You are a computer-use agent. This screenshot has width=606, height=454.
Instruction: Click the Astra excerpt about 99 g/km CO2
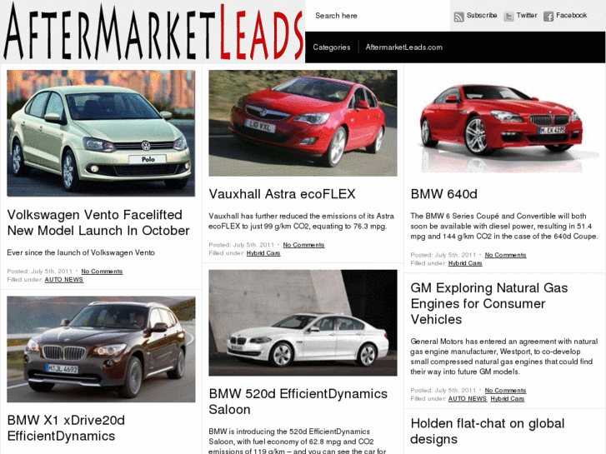(x=301, y=221)
